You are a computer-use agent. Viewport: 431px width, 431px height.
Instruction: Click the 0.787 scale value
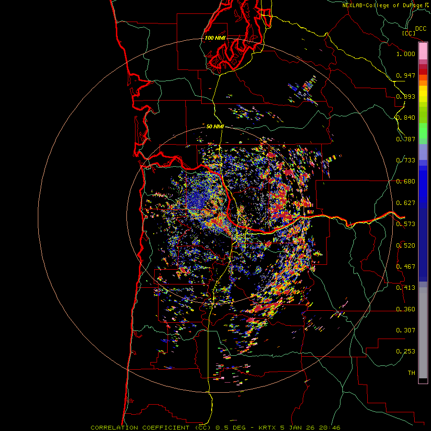(x=406, y=139)
